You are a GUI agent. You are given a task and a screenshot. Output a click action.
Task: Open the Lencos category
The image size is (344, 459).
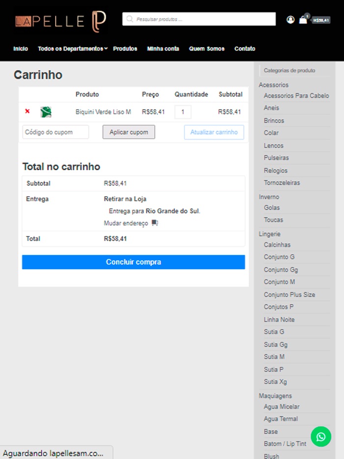pos(273,145)
